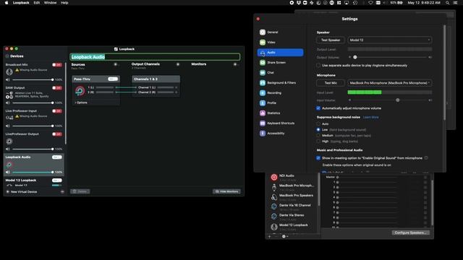Open the Loopback menu in menu bar
463x260 pixels.
[21, 3]
